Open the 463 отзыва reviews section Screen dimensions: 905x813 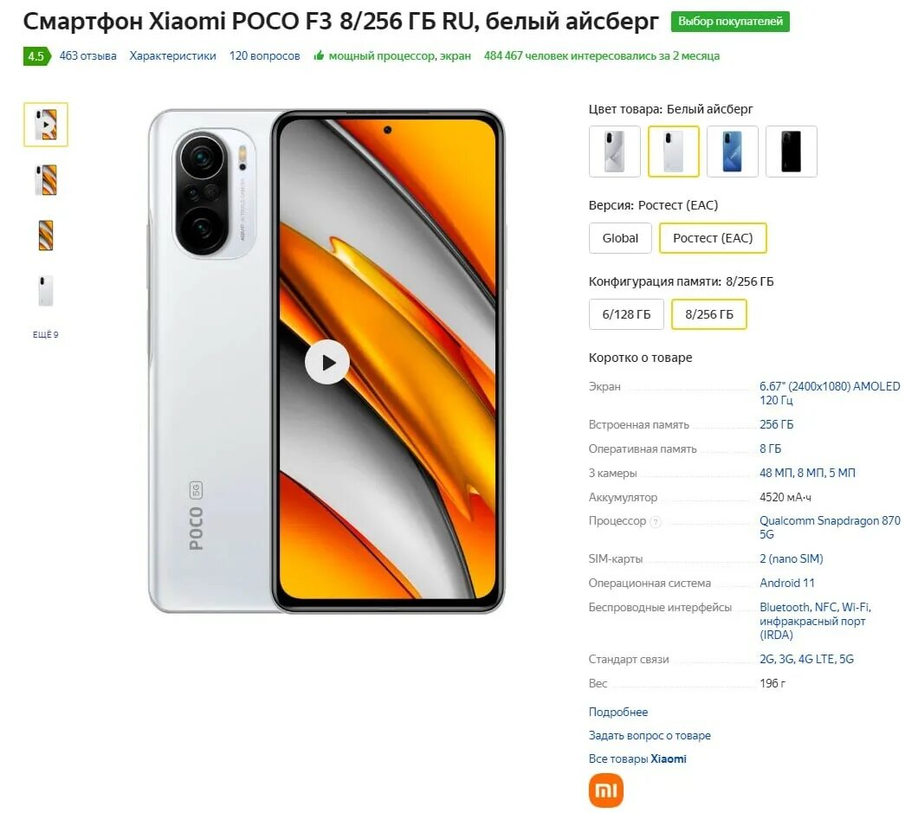click(x=87, y=56)
